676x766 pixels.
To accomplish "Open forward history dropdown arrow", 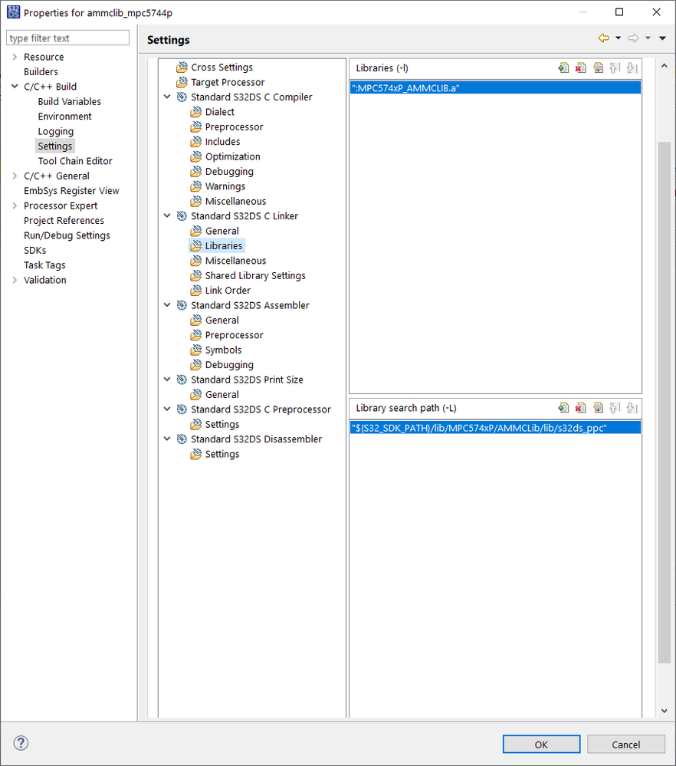I will [648, 38].
